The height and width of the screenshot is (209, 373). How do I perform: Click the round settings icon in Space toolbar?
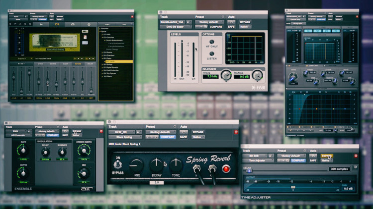pos(89,24)
